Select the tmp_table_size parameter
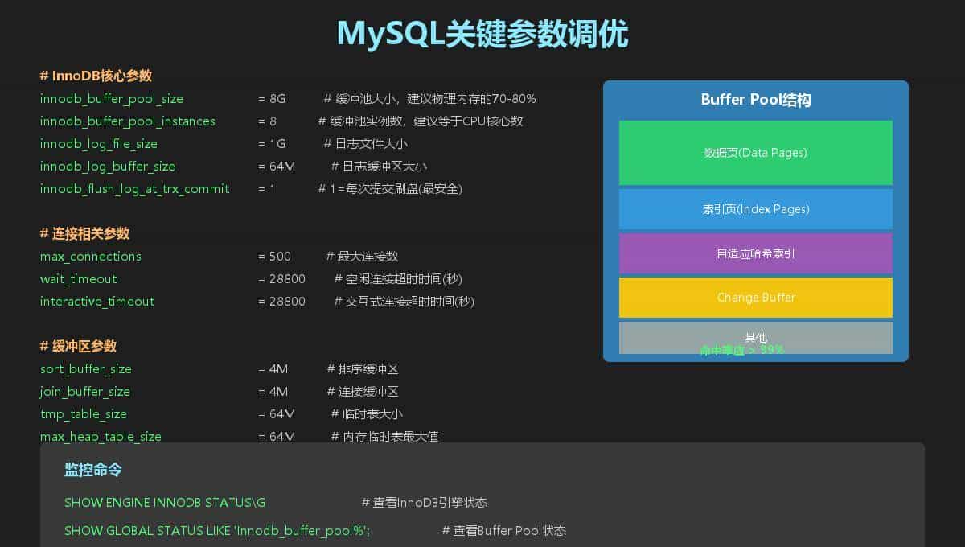Screen dimensions: 965x547 pyautogui.click(x=83, y=414)
